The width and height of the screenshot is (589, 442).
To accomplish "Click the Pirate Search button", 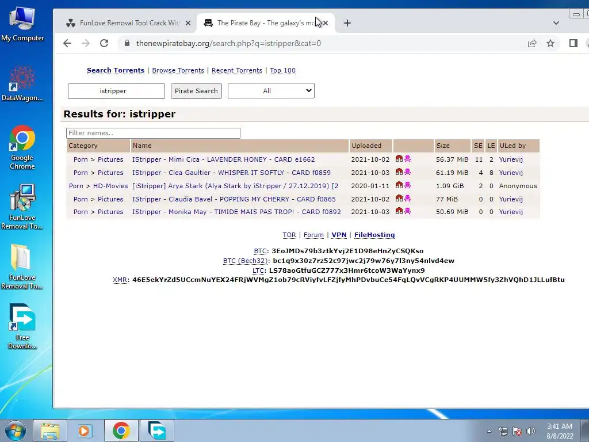I will [x=196, y=91].
